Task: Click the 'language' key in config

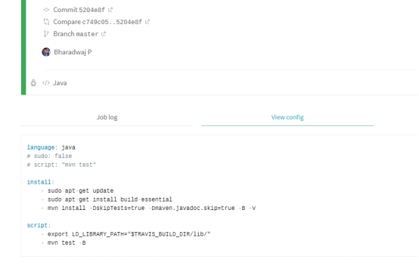Action: pyautogui.click(x=41, y=147)
